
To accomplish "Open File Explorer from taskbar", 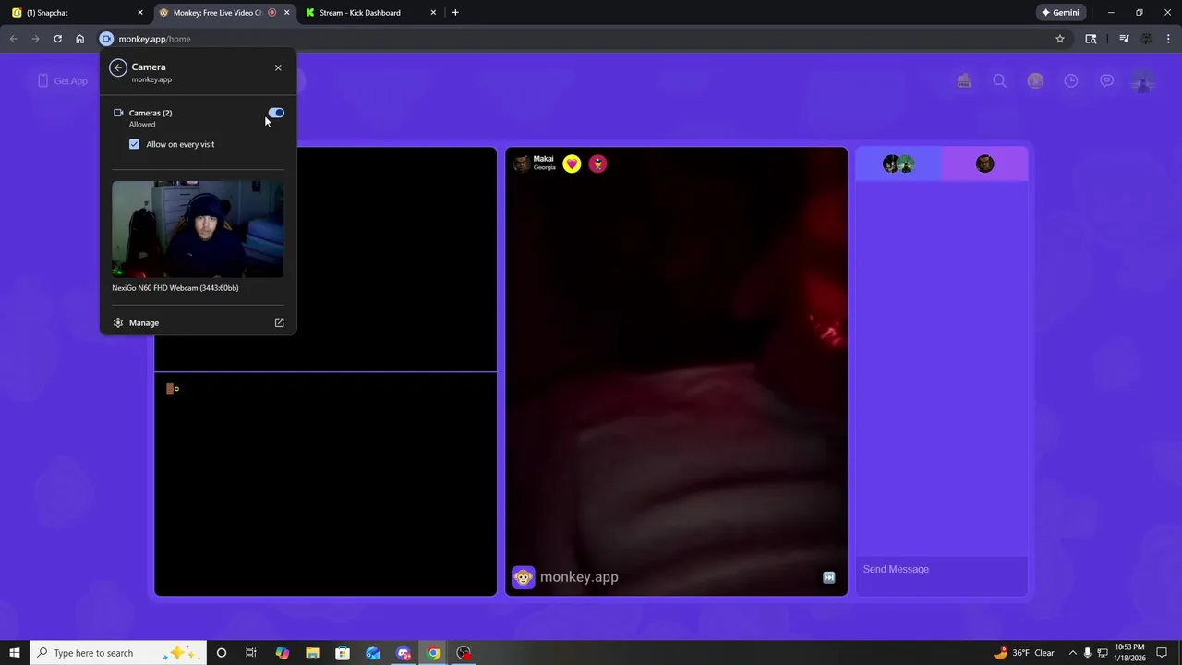I will coord(312,653).
